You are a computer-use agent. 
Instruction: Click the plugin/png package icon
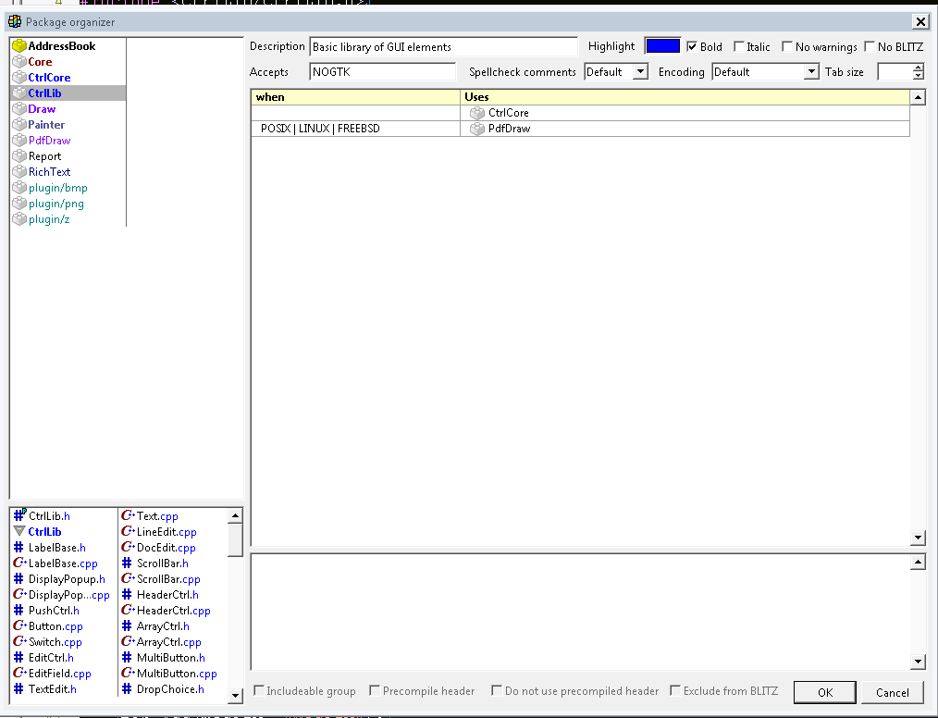click(19, 204)
